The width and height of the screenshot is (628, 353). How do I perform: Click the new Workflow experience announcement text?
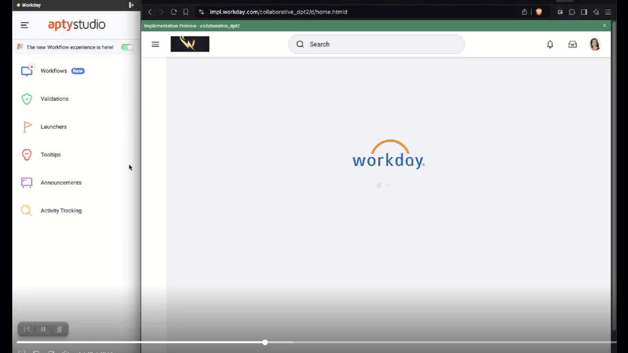coord(70,47)
